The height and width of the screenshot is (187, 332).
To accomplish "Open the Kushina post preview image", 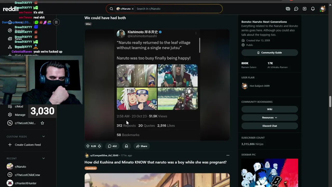I will coord(157,180).
